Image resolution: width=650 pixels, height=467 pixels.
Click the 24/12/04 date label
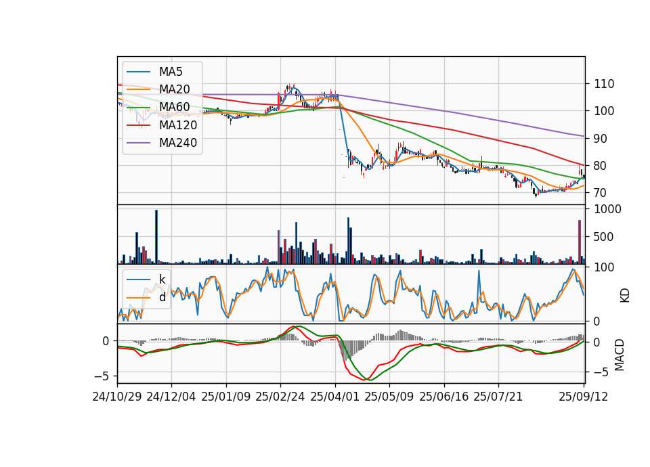tap(171, 397)
